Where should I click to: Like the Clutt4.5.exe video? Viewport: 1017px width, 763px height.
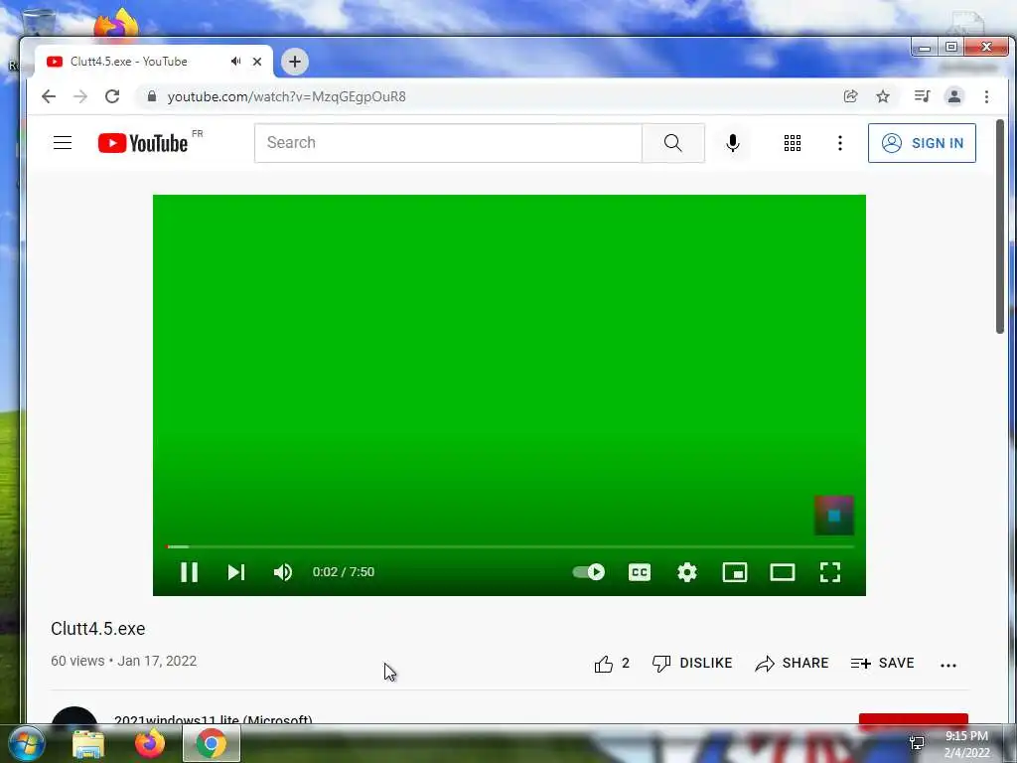tap(612, 663)
